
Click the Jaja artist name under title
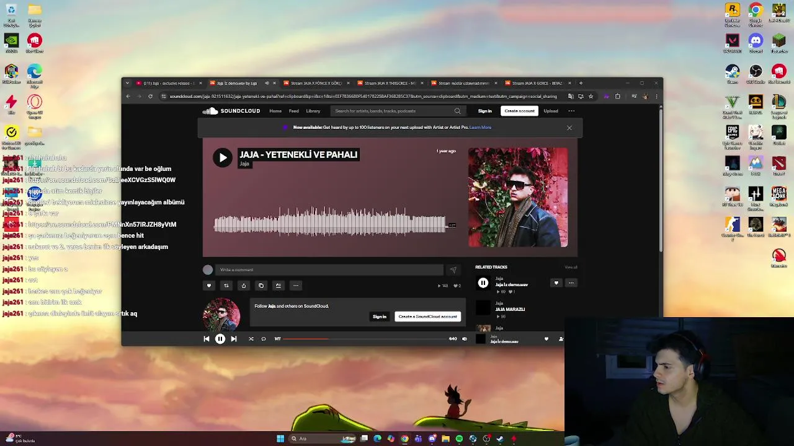tap(244, 164)
